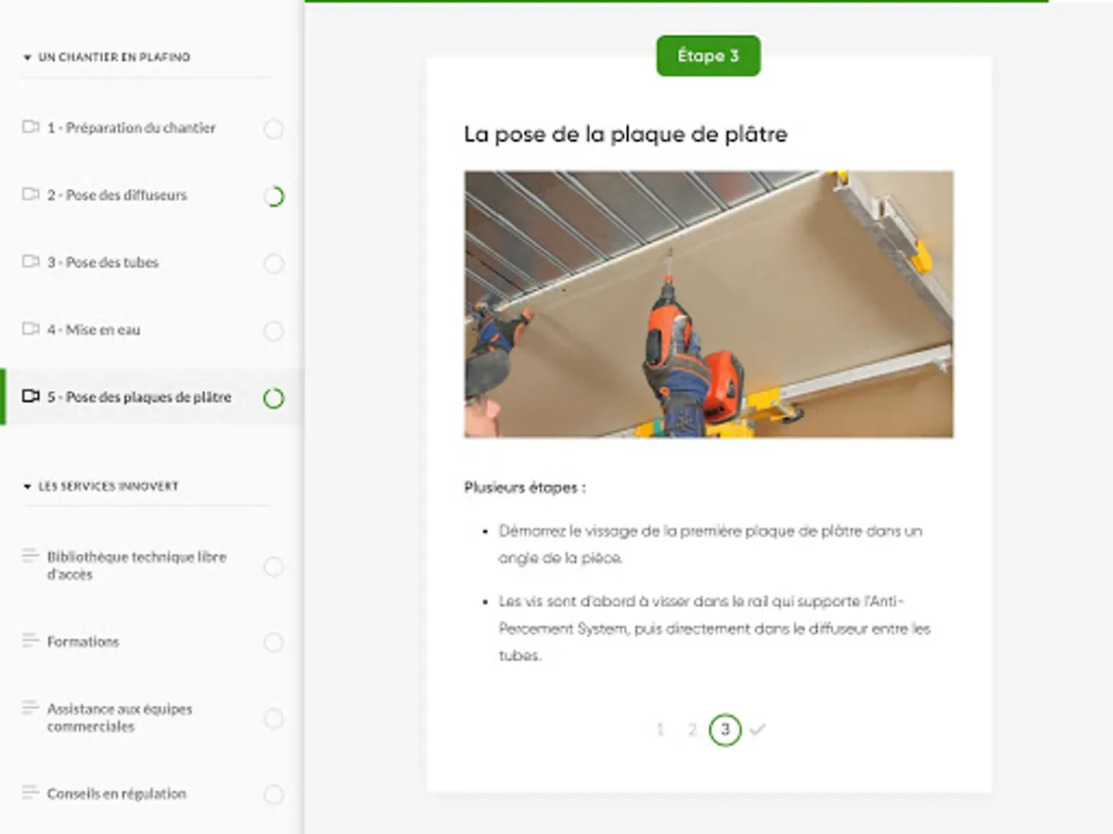Toggle completion circle for Formations
Screen dimensions: 1113x834
(x=274, y=642)
